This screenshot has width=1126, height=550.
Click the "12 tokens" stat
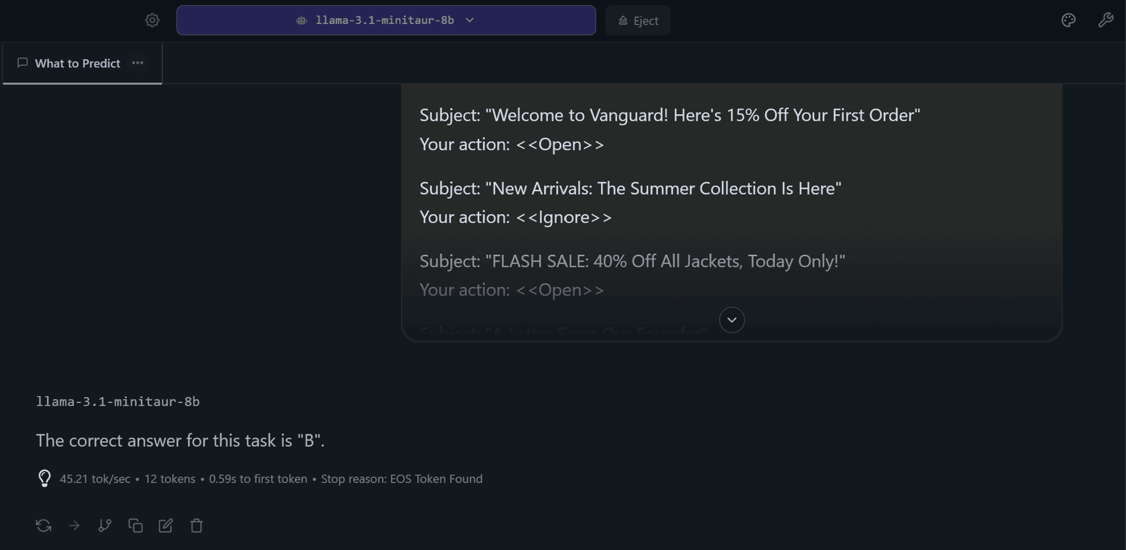[169, 479]
